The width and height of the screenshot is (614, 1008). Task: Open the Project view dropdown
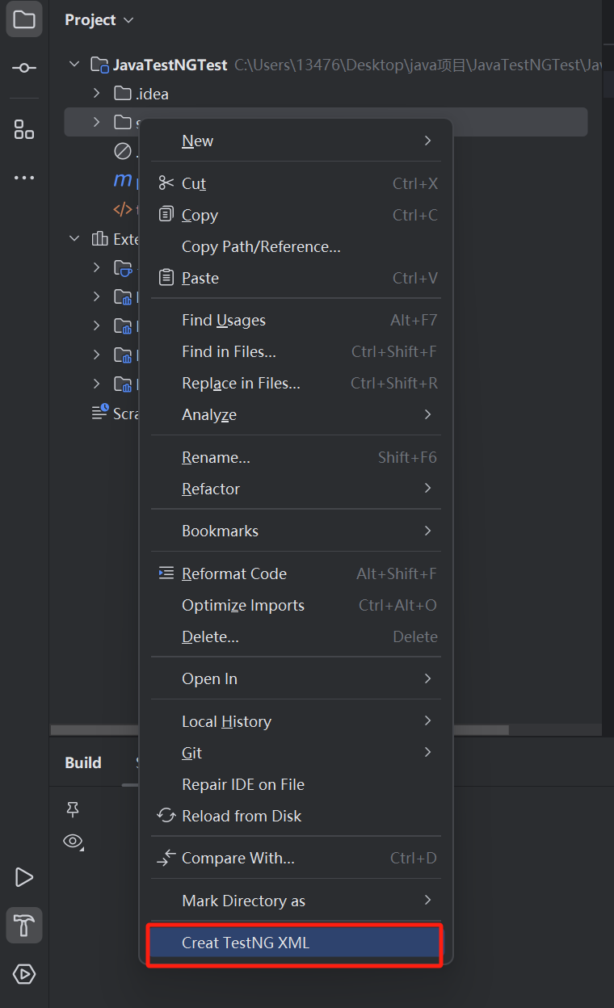pyautogui.click(x=99, y=19)
